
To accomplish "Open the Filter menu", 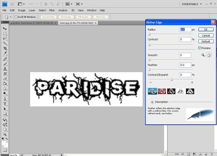I will pos(52,10).
